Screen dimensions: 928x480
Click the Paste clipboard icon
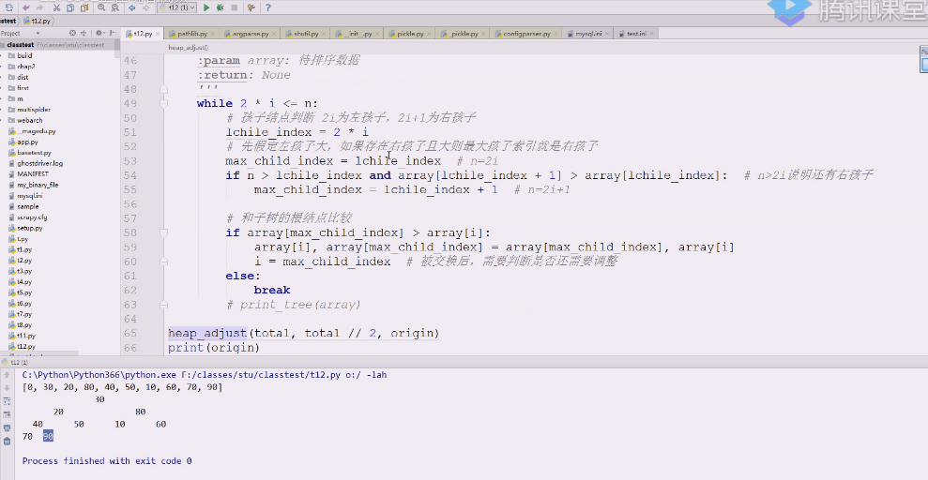coord(84,7)
